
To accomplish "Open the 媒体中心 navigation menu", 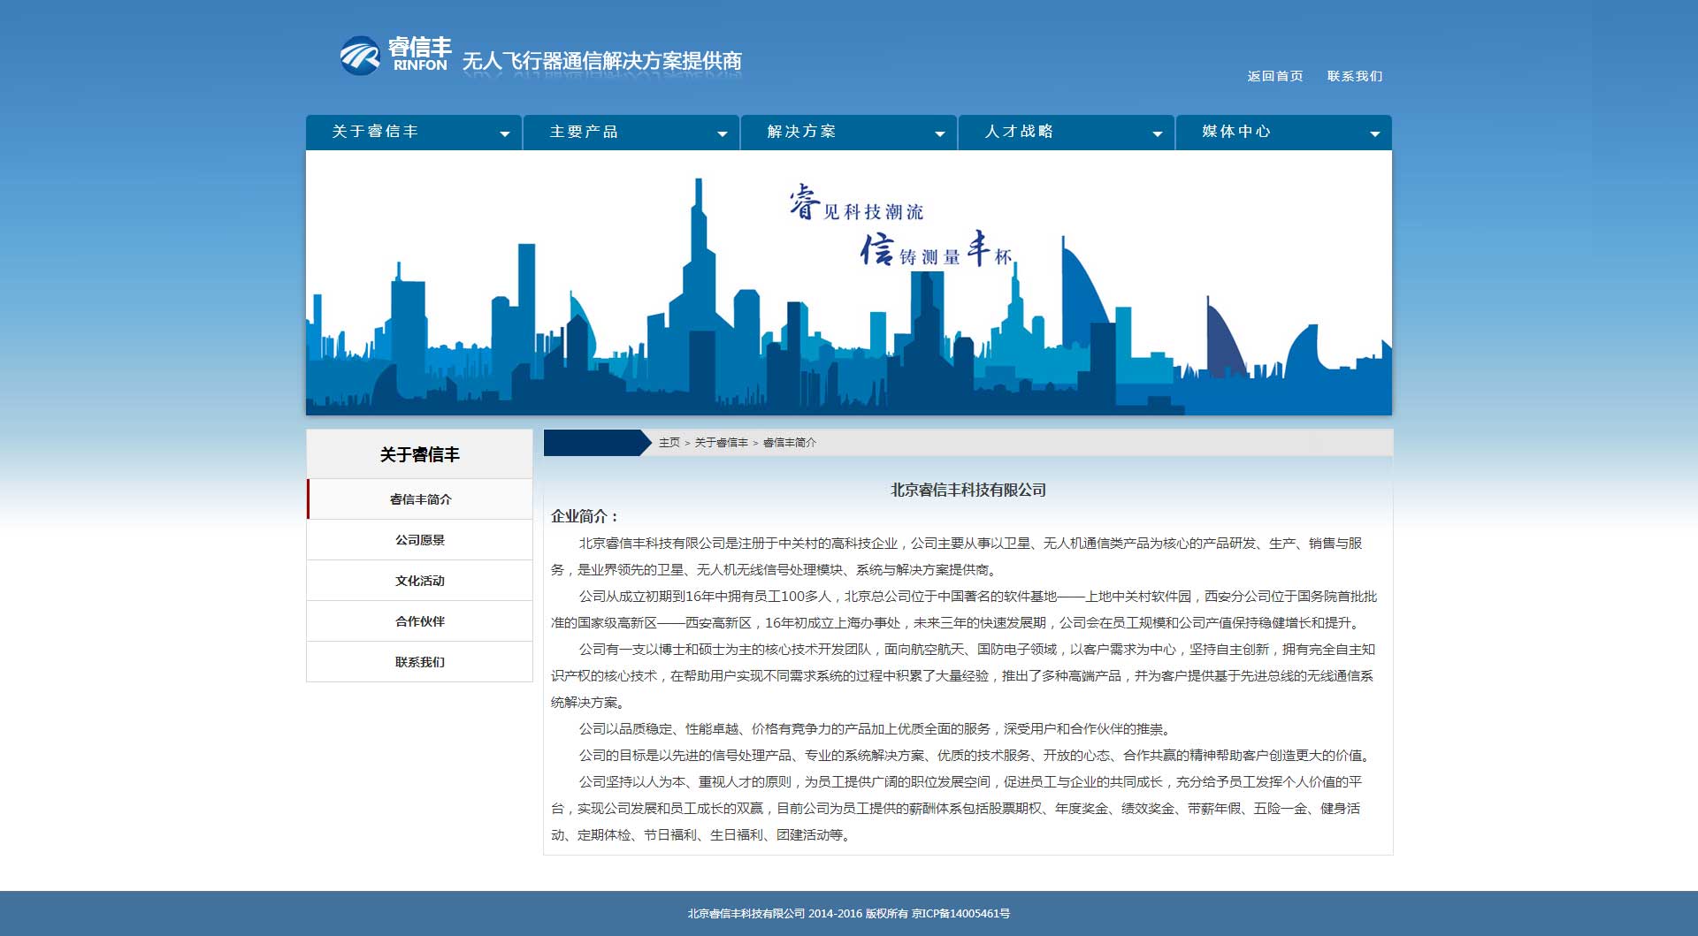I will click(1284, 133).
